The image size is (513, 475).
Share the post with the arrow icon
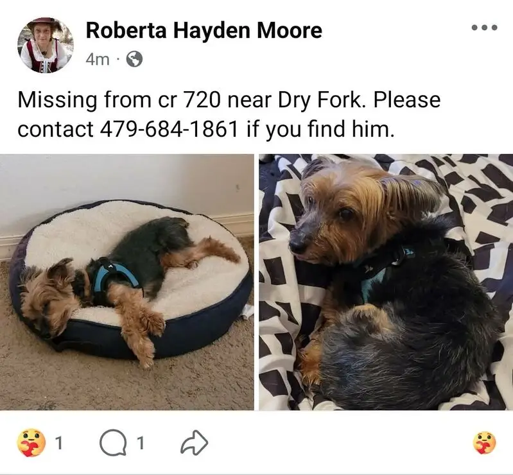(x=195, y=443)
